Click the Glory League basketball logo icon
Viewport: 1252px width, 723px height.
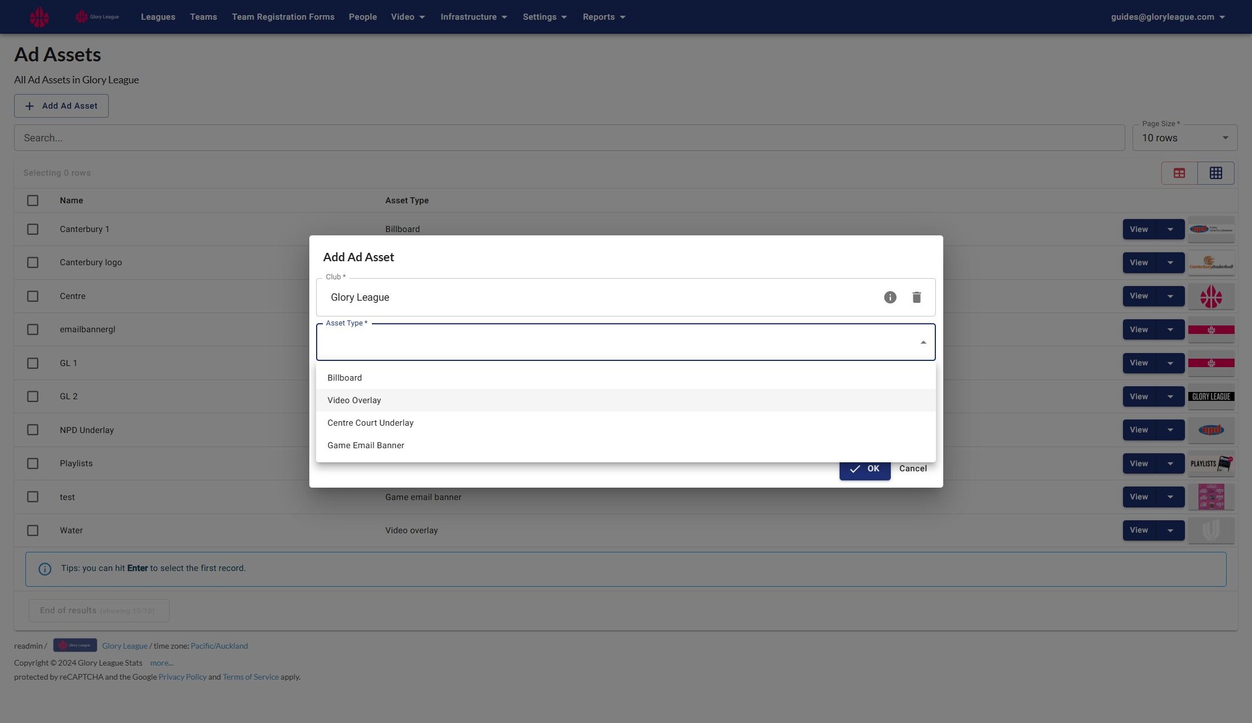39,17
